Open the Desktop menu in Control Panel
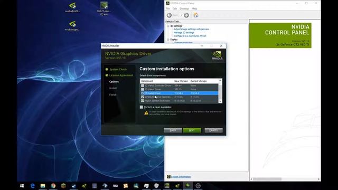This screenshot has height=190, width=338. (x=184, y=8)
